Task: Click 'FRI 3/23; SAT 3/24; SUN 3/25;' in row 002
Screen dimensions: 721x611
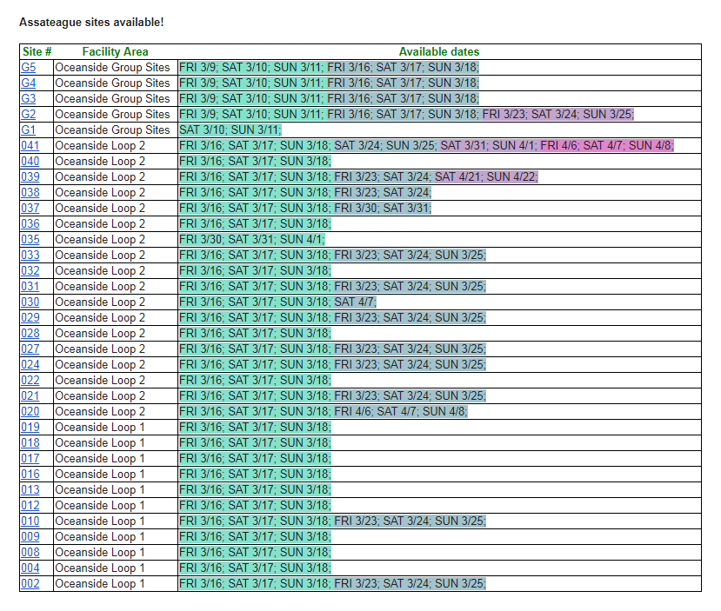Action: pos(410,583)
